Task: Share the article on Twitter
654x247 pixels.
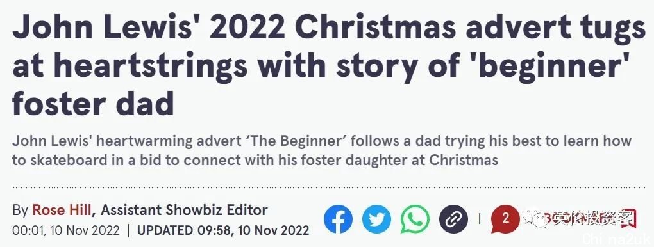Action: 376,219
